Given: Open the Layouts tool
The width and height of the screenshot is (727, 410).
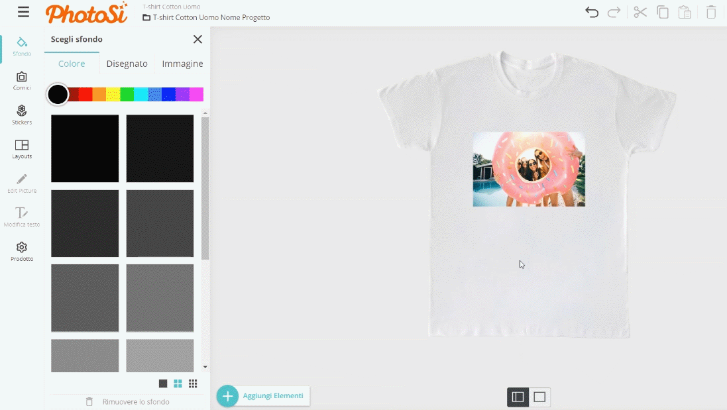Looking at the screenshot, I should (x=22, y=149).
